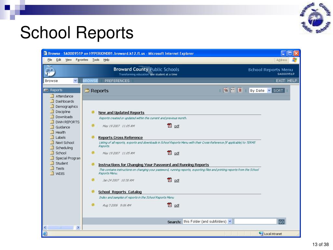Open the Favorites menu
This screenshot has width=333, height=250.
point(82,60)
